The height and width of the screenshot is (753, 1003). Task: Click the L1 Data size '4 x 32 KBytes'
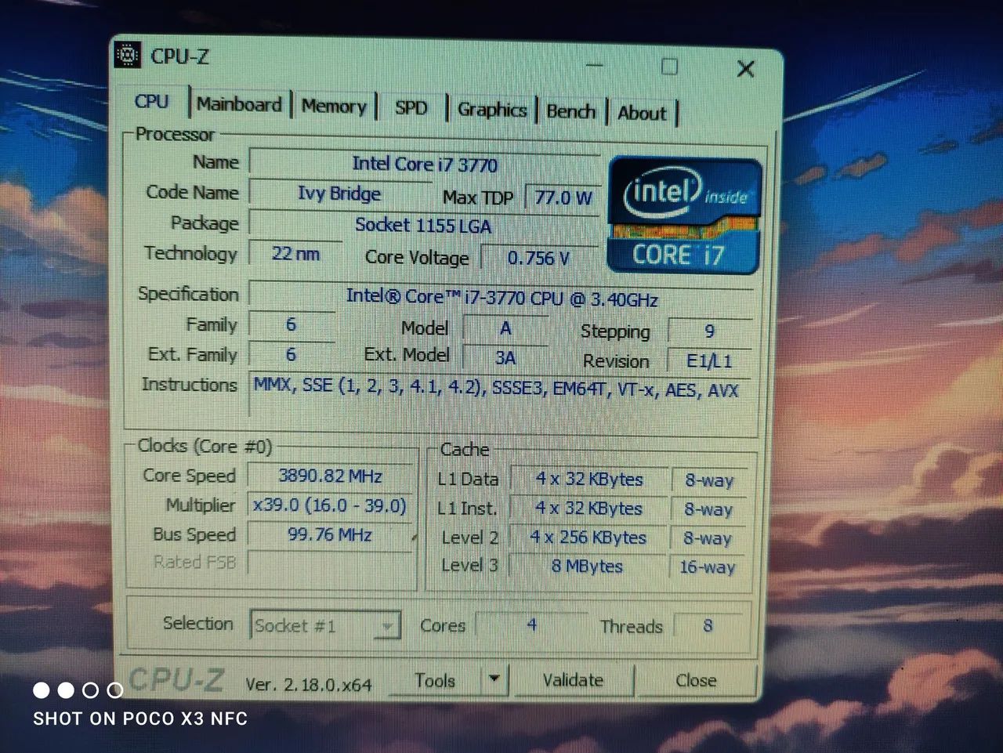tap(589, 480)
